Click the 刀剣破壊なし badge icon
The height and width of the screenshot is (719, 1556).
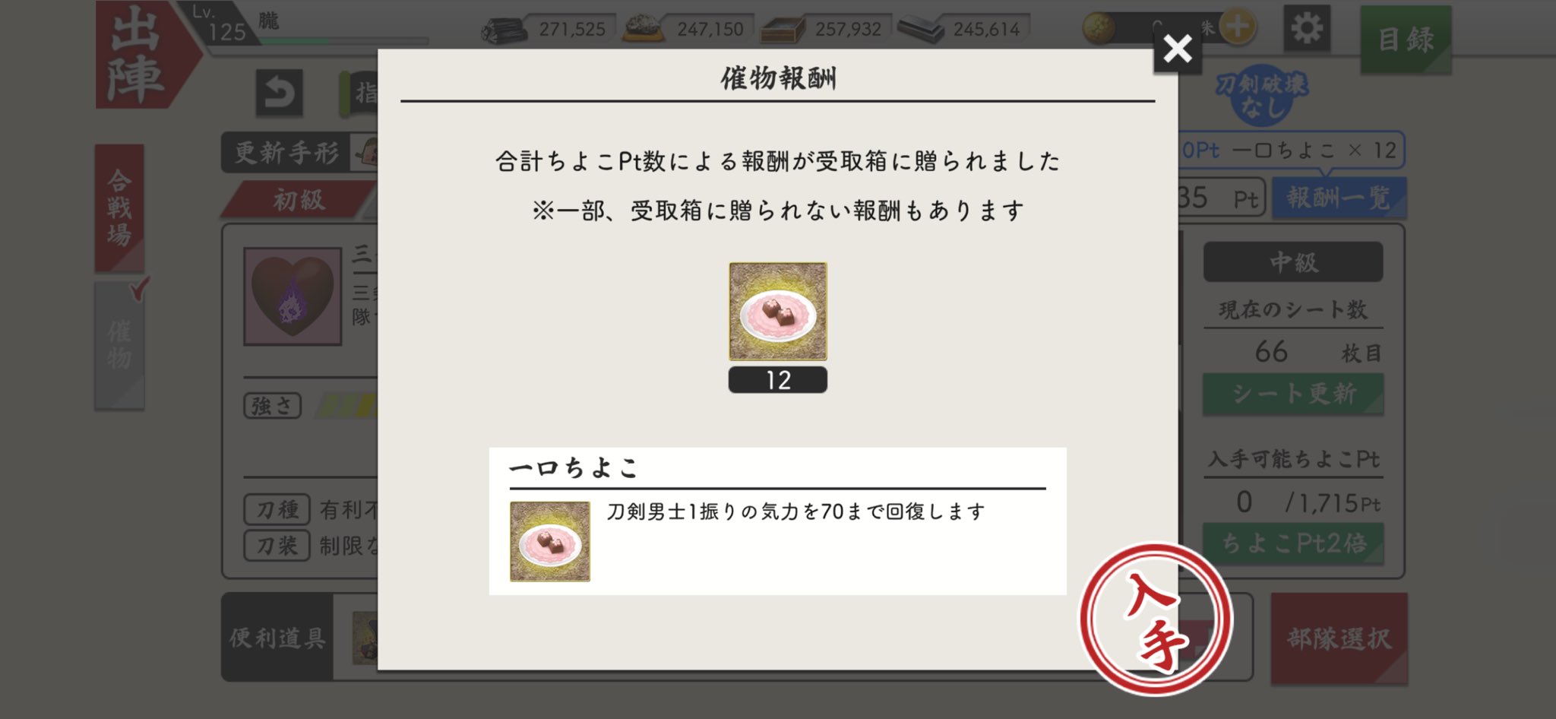[x=1262, y=95]
